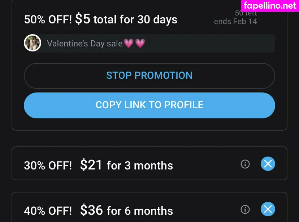Click COPY LINK TO PROFILE button
The width and height of the screenshot is (299, 222).
[149, 105]
